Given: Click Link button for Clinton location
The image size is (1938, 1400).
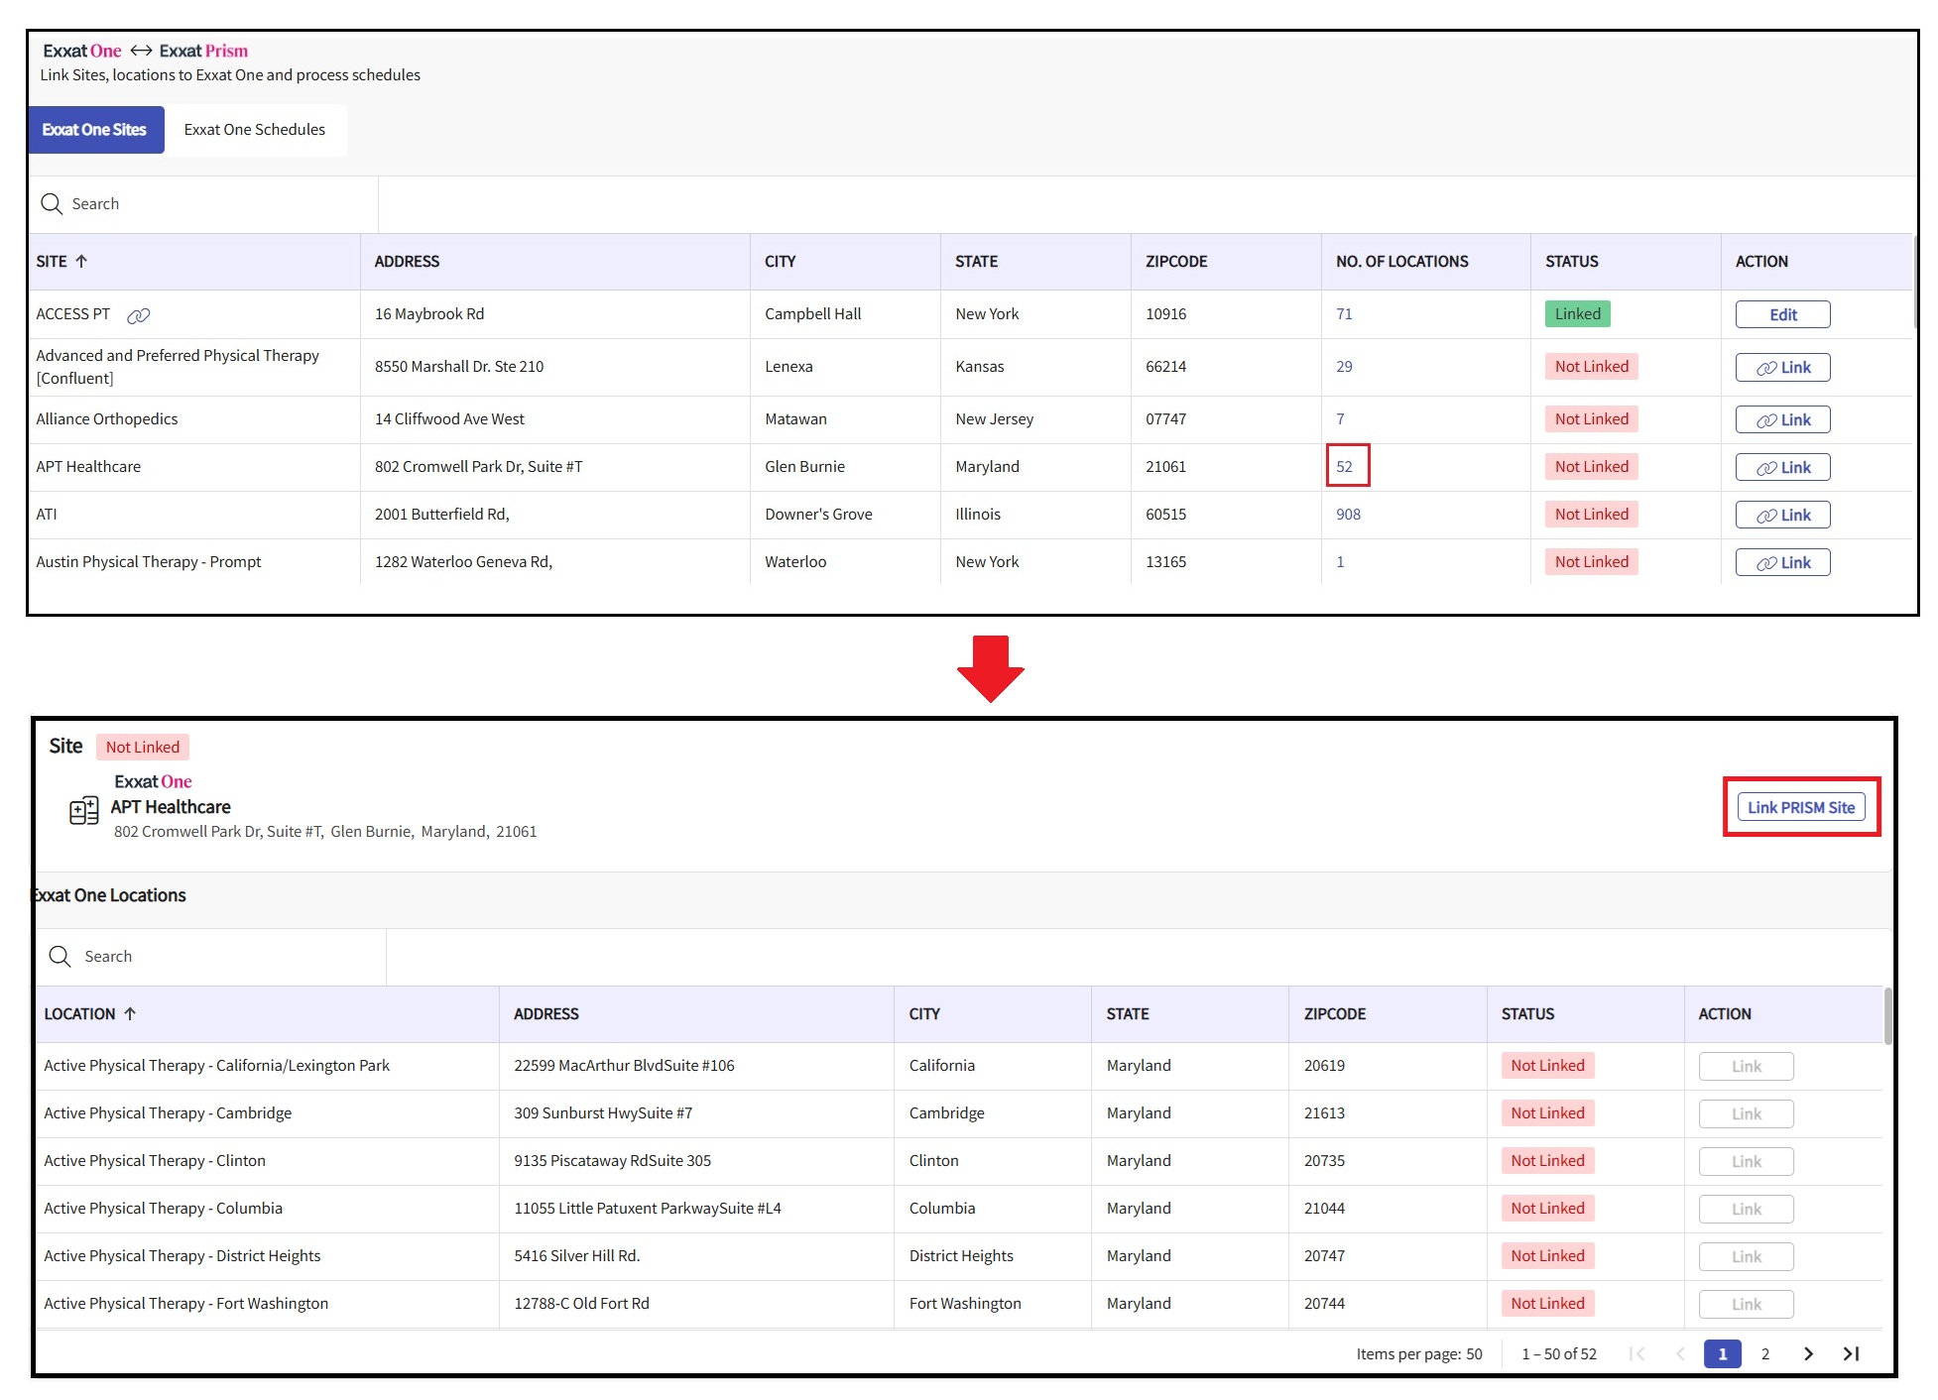Looking at the screenshot, I should [x=1746, y=1161].
